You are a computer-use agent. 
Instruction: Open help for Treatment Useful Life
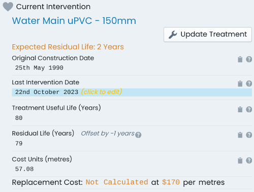[249, 109]
